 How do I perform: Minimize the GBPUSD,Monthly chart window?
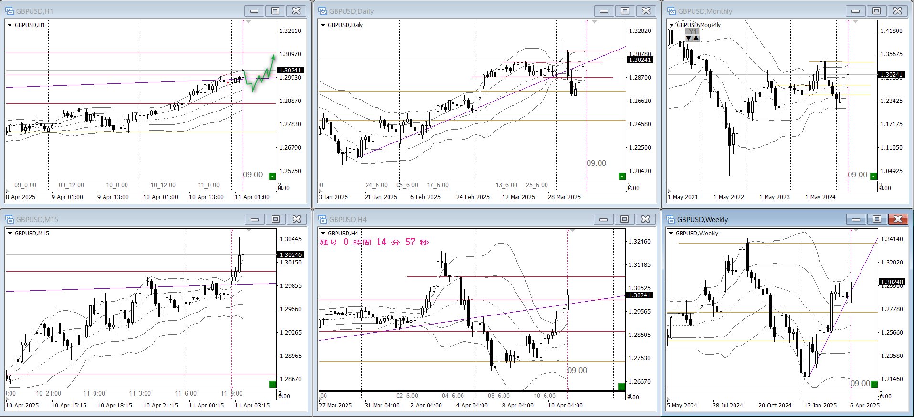[856, 11]
